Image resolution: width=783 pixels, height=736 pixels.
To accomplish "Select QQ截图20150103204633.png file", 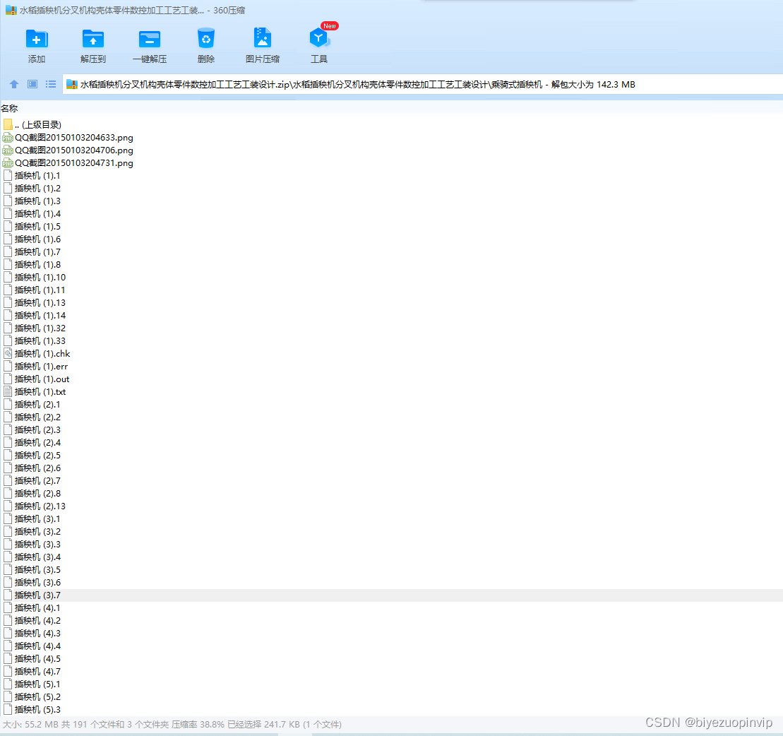I will [68, 138].
